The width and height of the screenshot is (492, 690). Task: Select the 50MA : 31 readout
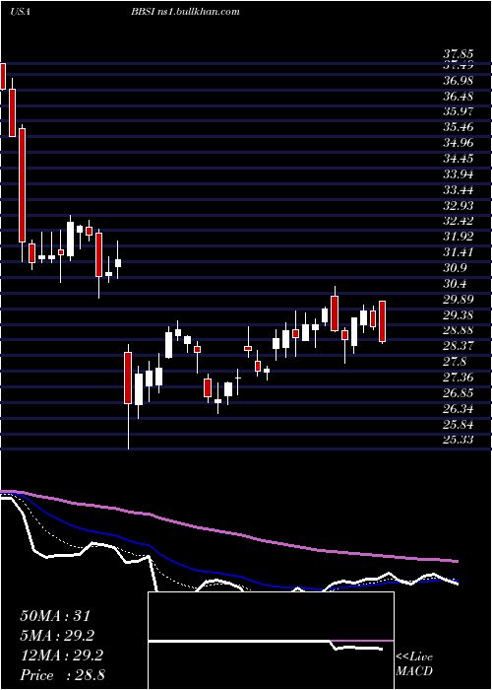tap(55, 615)
